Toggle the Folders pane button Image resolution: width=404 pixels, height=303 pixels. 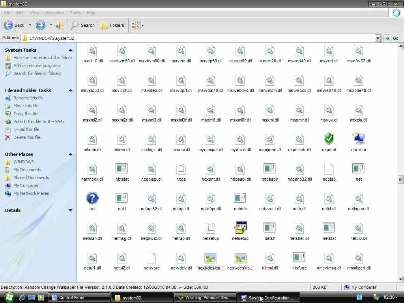click(x=112, y=25)
